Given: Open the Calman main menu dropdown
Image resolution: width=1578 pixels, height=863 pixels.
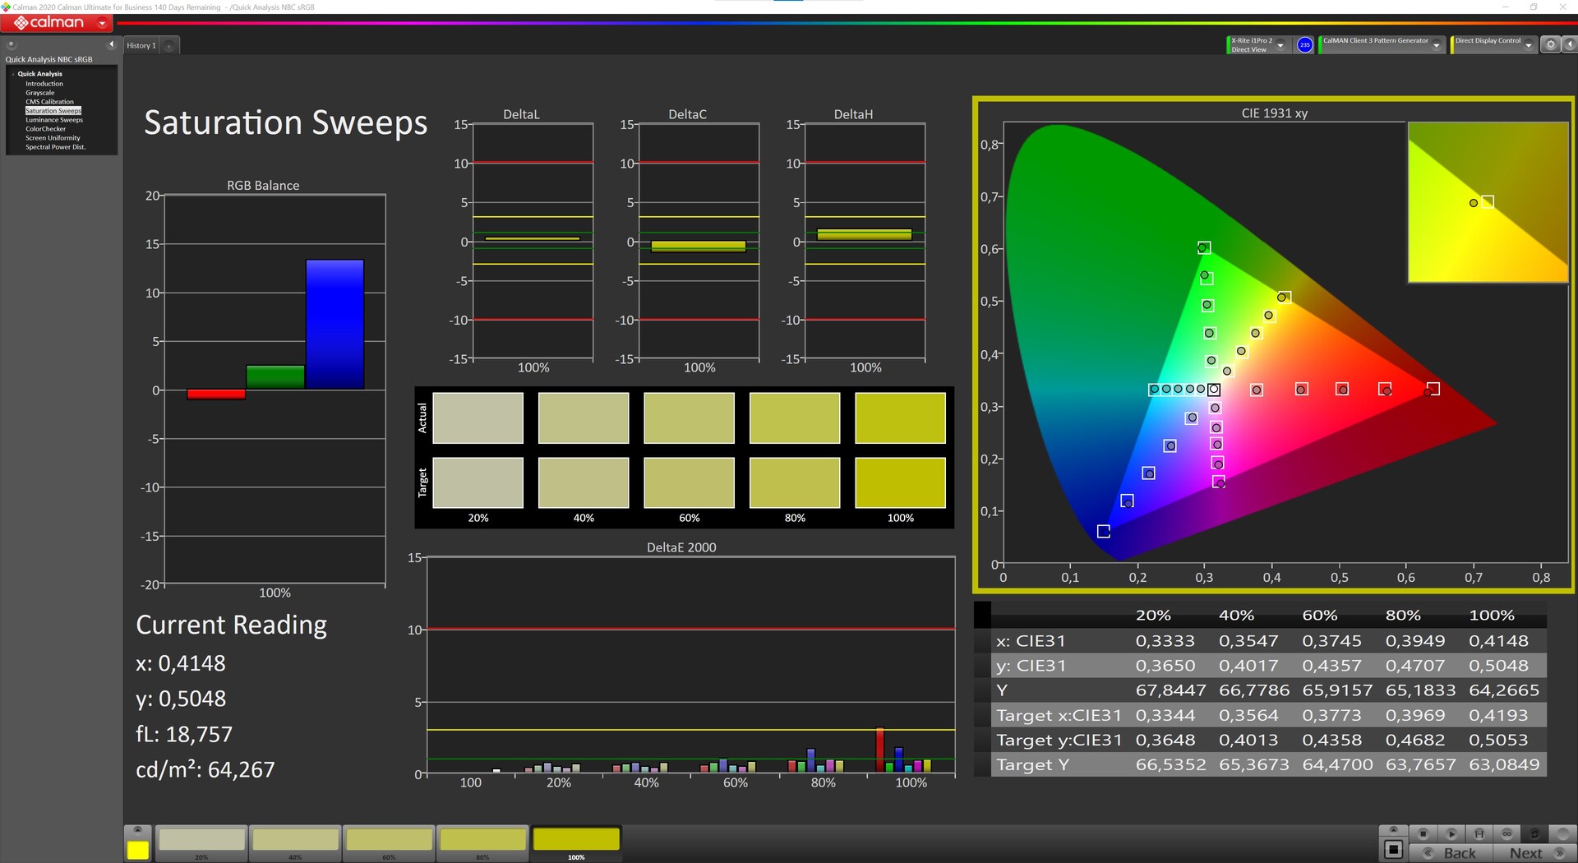Looking at the screenshot, I should point(102,23).
